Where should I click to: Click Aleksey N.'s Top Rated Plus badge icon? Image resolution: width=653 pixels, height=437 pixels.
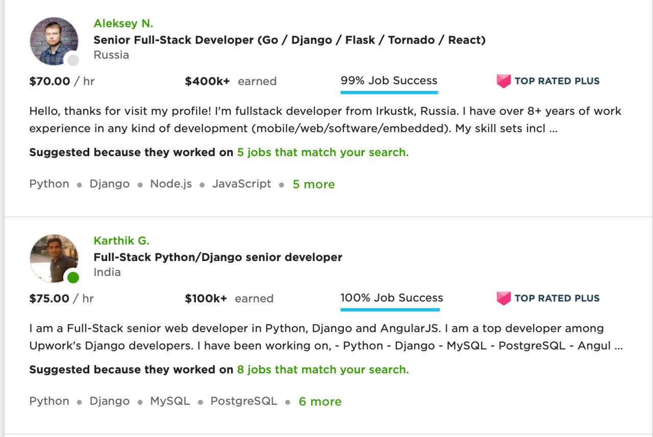504,81
